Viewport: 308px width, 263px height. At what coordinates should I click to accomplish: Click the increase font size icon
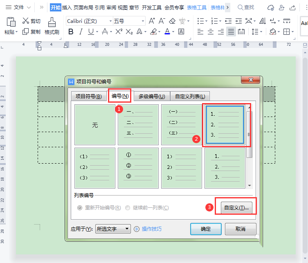pos(152,21)
